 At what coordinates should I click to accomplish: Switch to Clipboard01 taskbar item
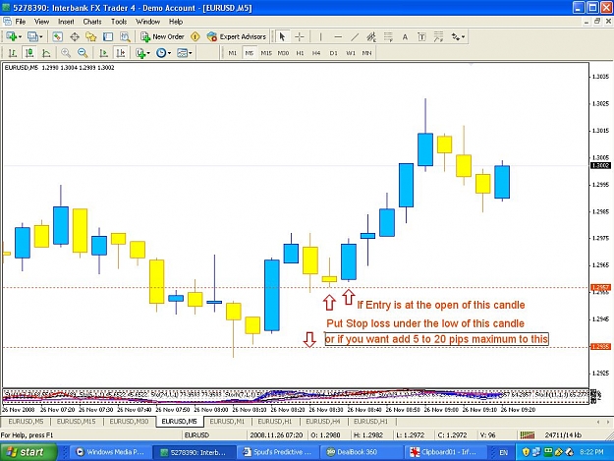click(x=445, y=452)
